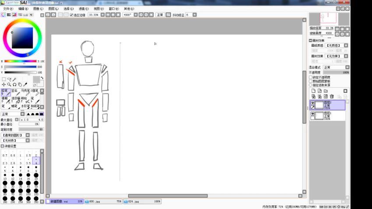Toggle the 选区边缘 checkbox
The image size is (372, 209).
pyautogui.click(x=72, y=14)
